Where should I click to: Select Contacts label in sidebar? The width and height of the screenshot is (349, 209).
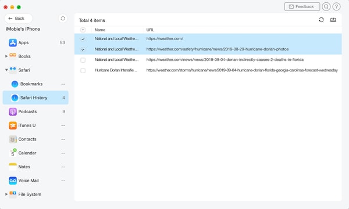click(27, 139)
